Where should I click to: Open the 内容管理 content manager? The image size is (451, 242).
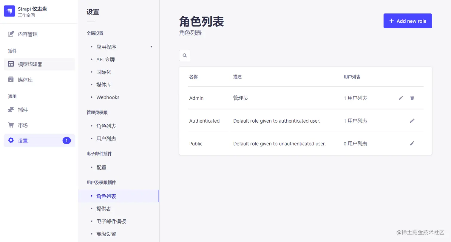(39, 34)
